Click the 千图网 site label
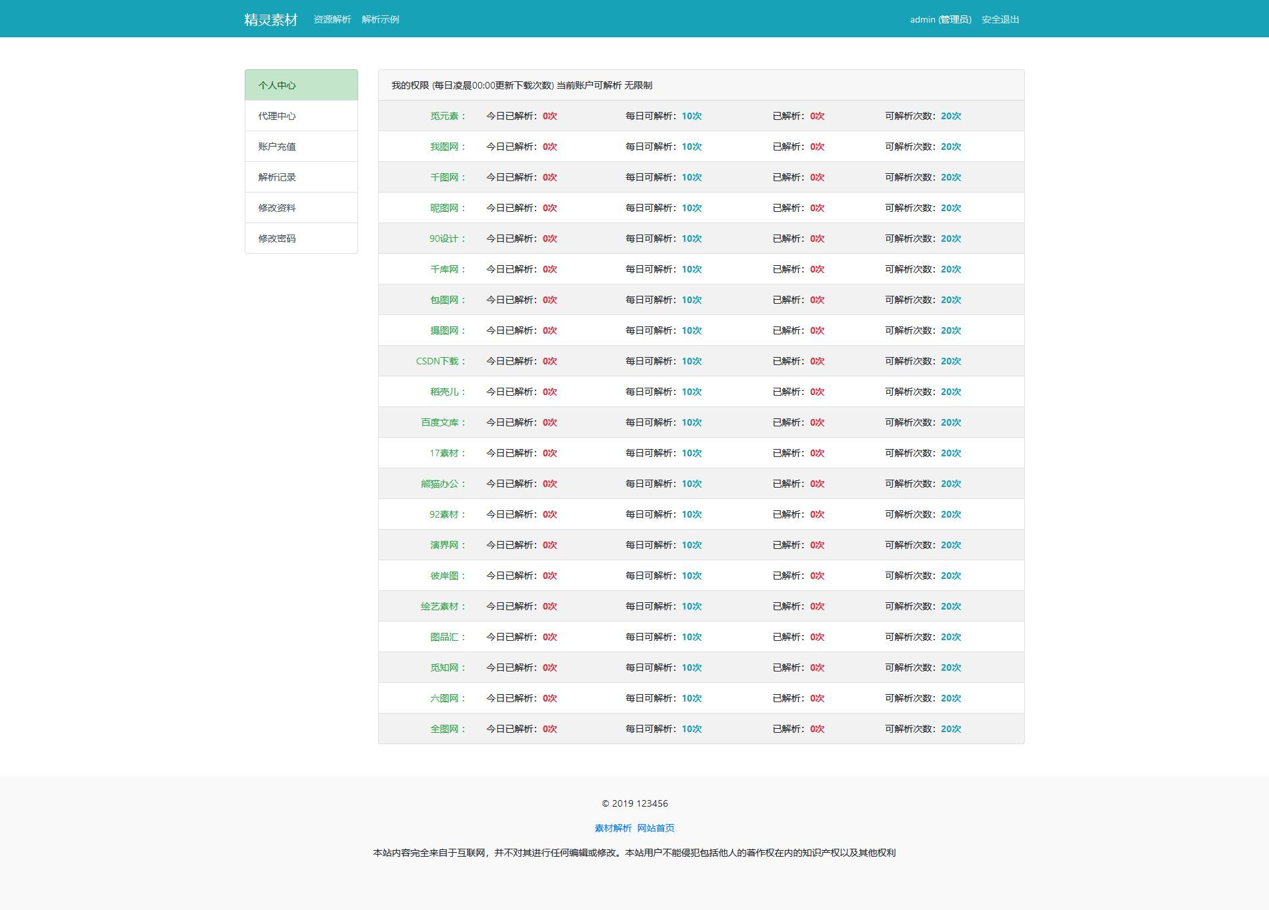Viewport: 1269px width, 910px height. pyautogui.click(x=444, y=177)
